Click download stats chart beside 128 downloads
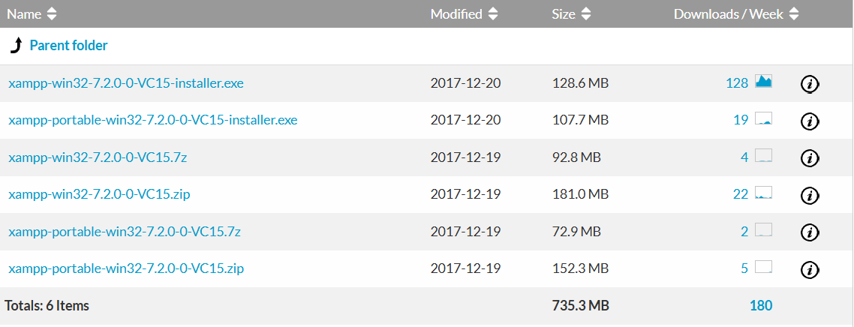This screenshot has height=327, width=854. (x=763, y=82)
